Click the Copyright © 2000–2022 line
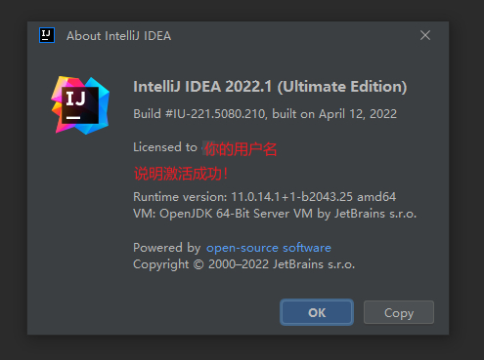This screenshot has height=360, width=484. 243,264
